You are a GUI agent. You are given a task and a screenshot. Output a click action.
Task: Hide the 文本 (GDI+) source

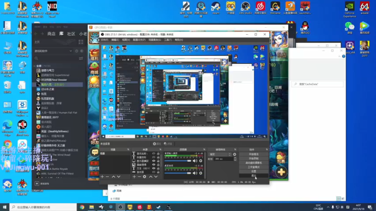click(x=154, y=168)
